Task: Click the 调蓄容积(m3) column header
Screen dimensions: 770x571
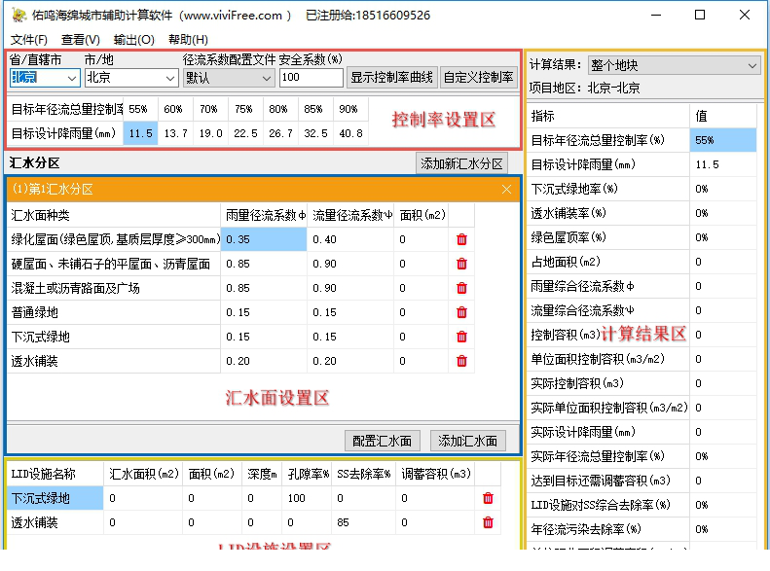Action: point(435,474)
